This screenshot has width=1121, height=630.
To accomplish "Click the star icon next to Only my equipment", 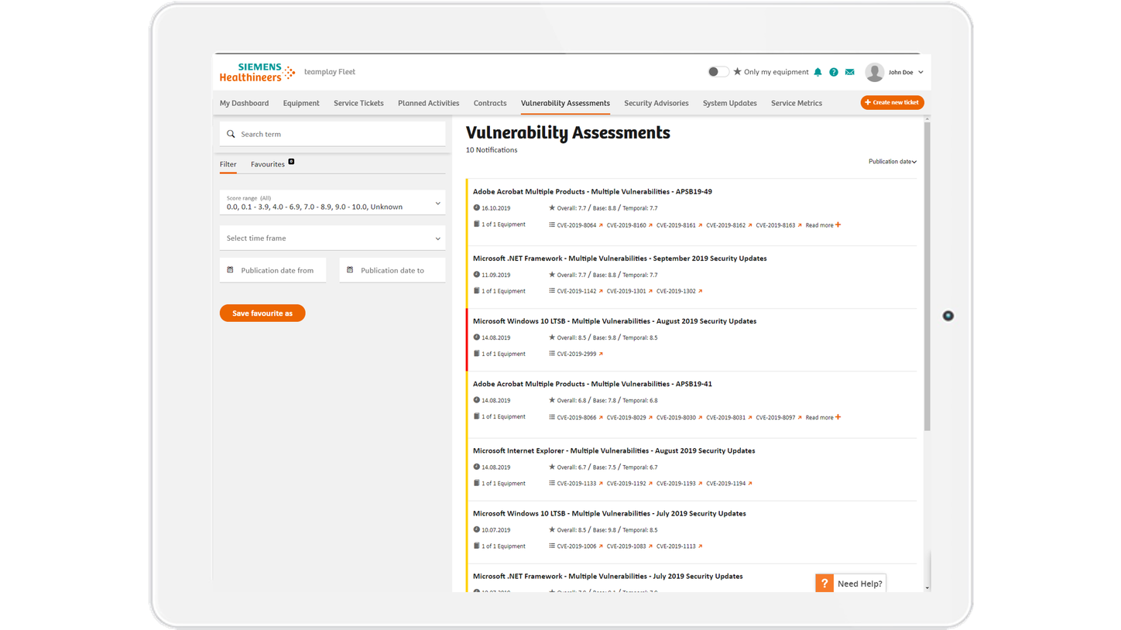I will pyautogui.click(x=737, y=71).
